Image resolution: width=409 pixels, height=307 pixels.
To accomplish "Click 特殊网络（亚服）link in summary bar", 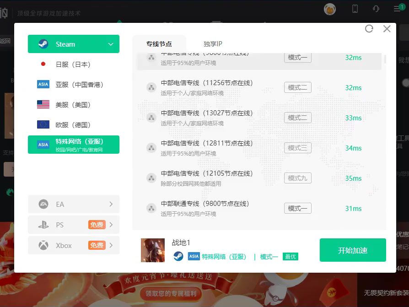I will pyautogui.click(x=224, y=257).
